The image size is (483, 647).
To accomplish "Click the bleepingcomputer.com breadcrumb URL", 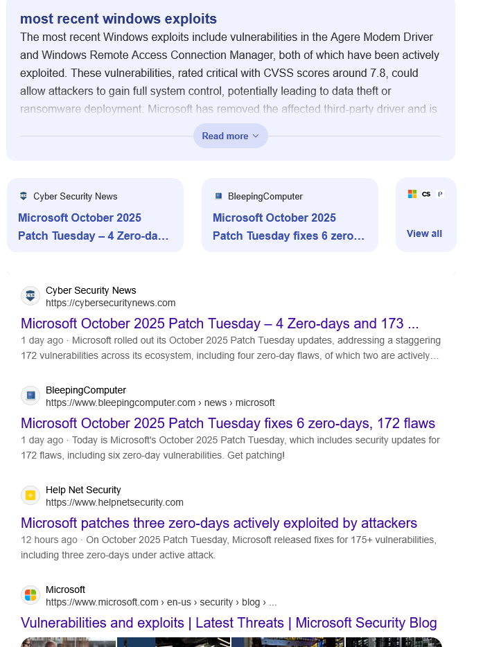I will pyautogui.click(x=160, y=402).
